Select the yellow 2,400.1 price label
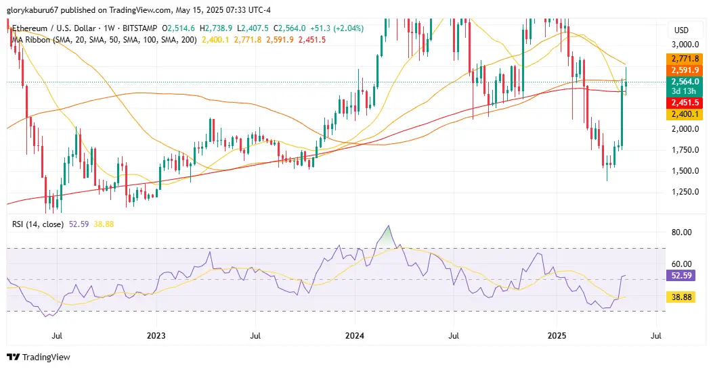The width and height of the screenshot is (713, 369). click(685, 114)
